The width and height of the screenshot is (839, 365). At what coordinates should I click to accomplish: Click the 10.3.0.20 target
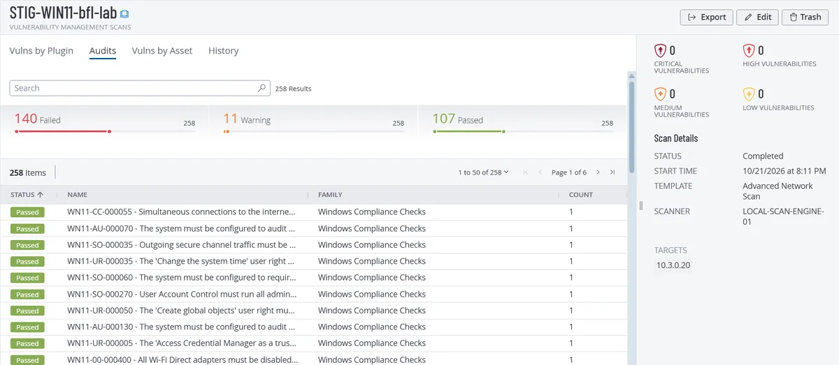click(673, 265)
